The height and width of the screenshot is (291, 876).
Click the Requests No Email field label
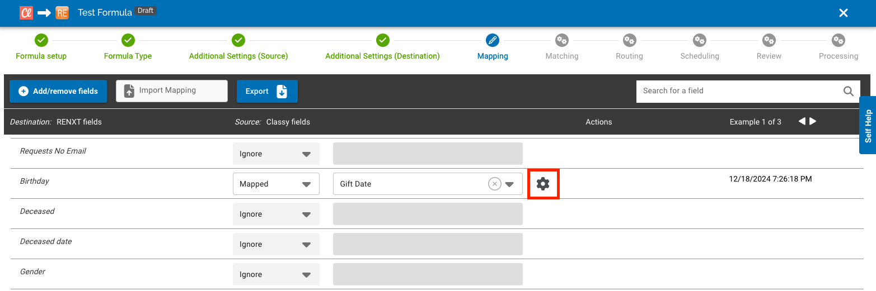tap(53, 151)
